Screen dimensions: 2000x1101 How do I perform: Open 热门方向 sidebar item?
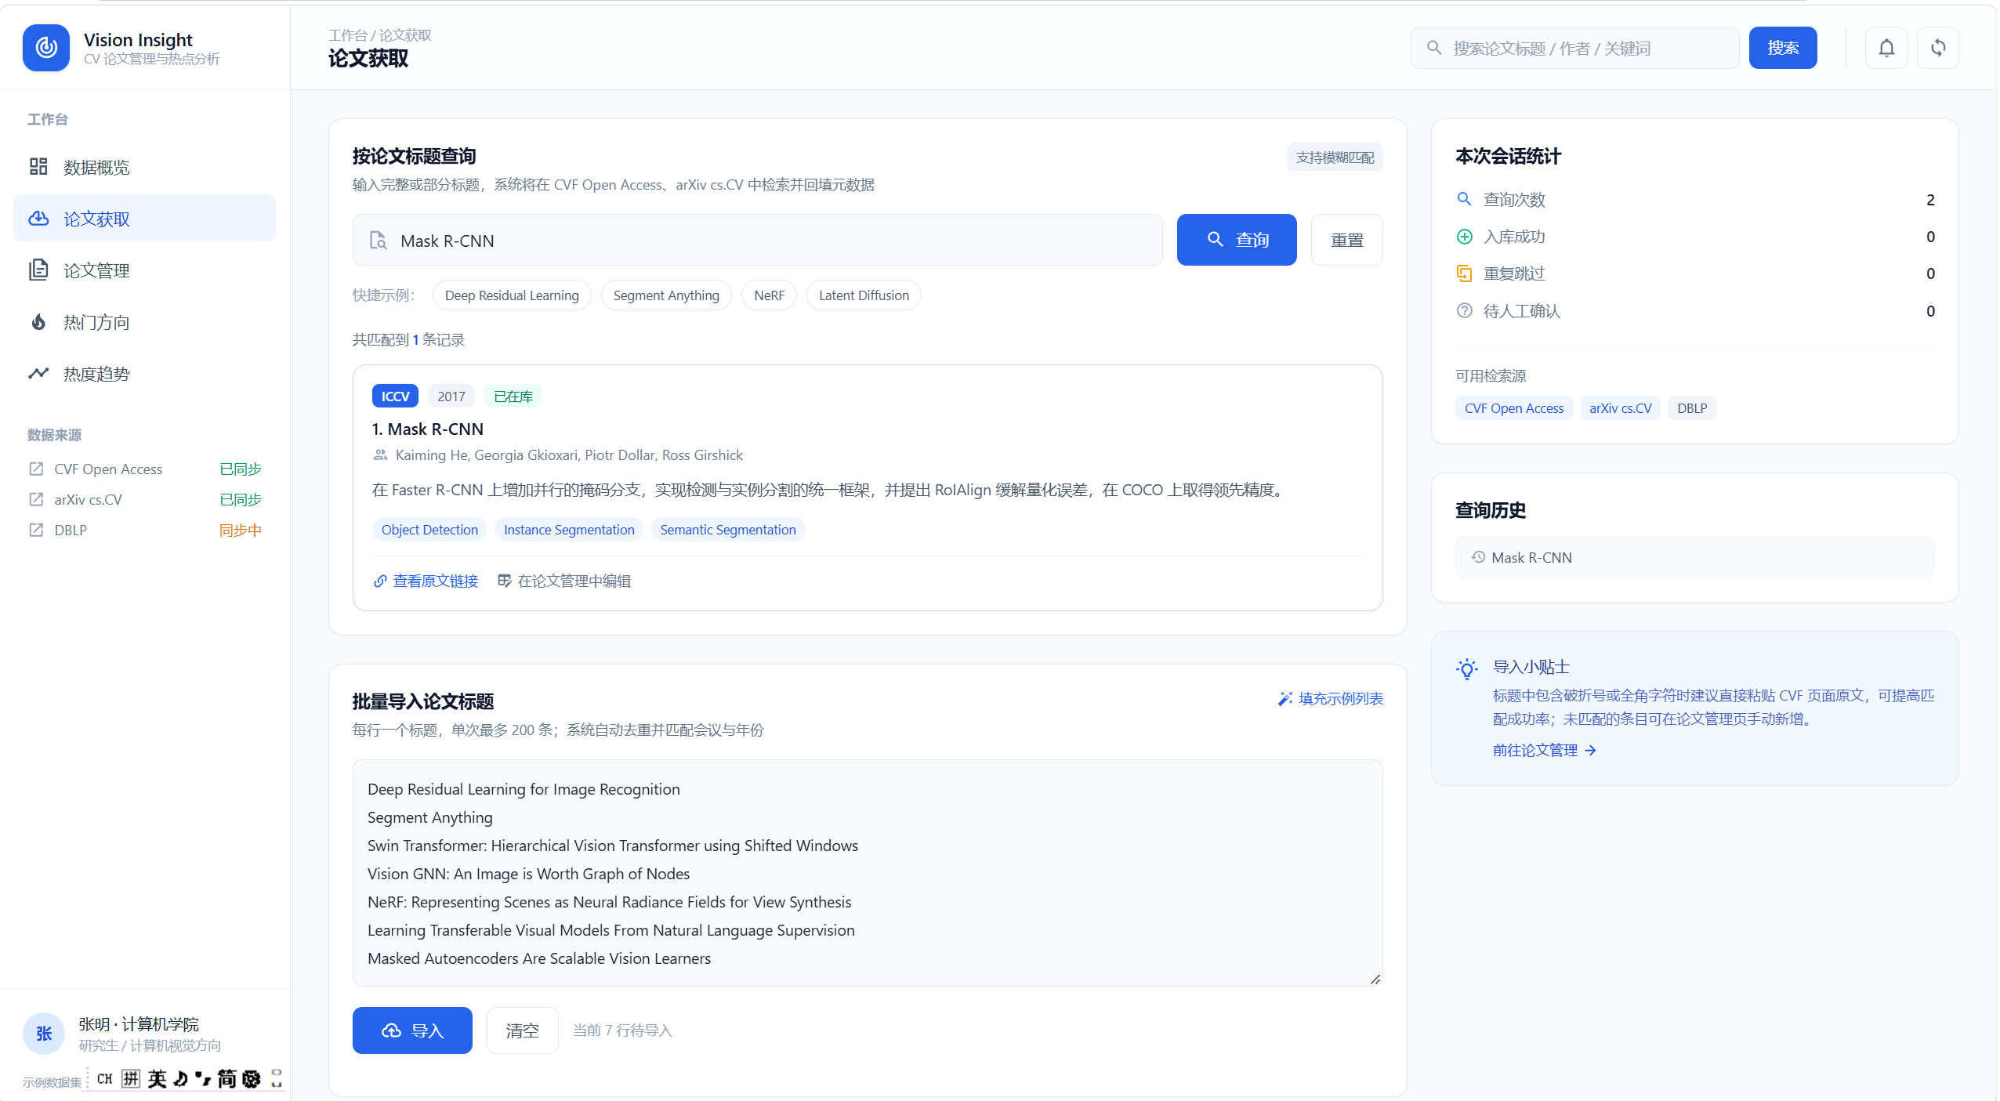pyautogui.click(x=144, y=322)
